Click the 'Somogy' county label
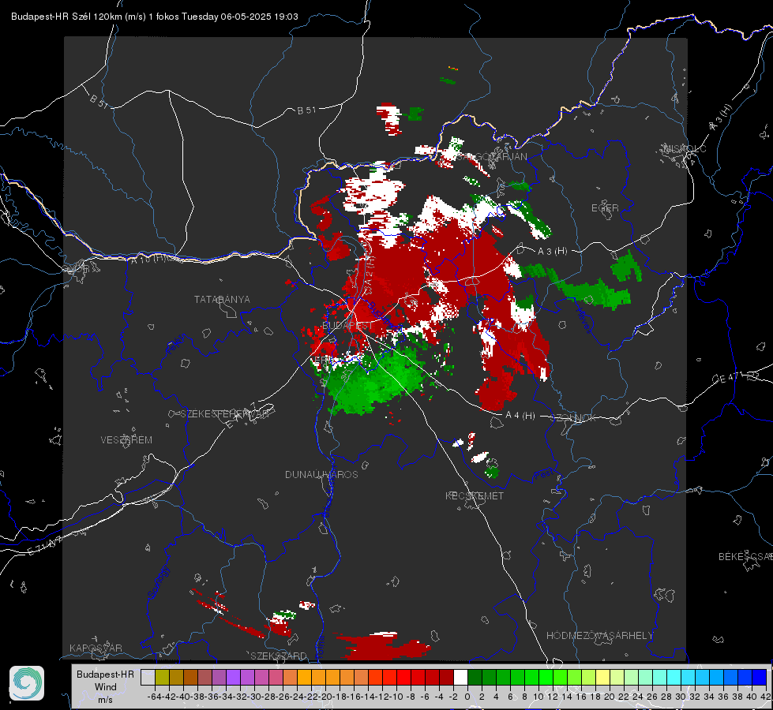 159,582
